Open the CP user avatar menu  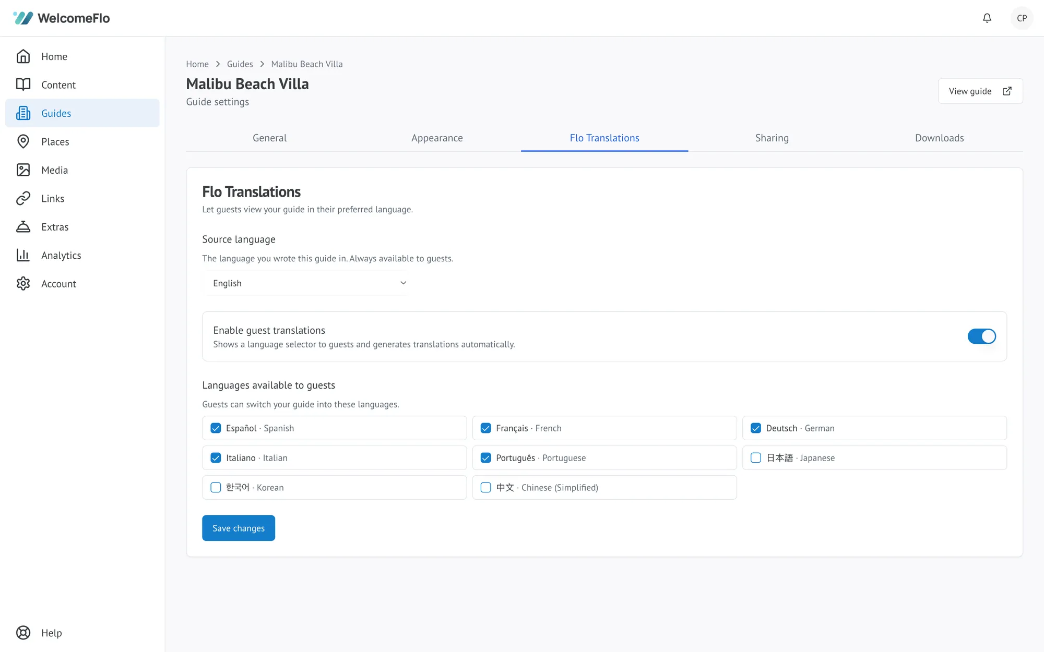(1022, 18)
